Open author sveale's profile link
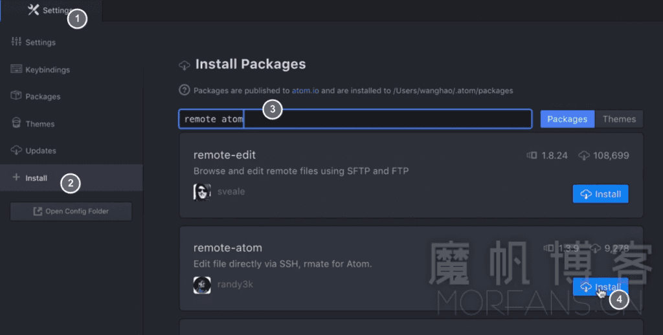The width and height of the screenshot is (663, 335). click(x=231, y=192)
